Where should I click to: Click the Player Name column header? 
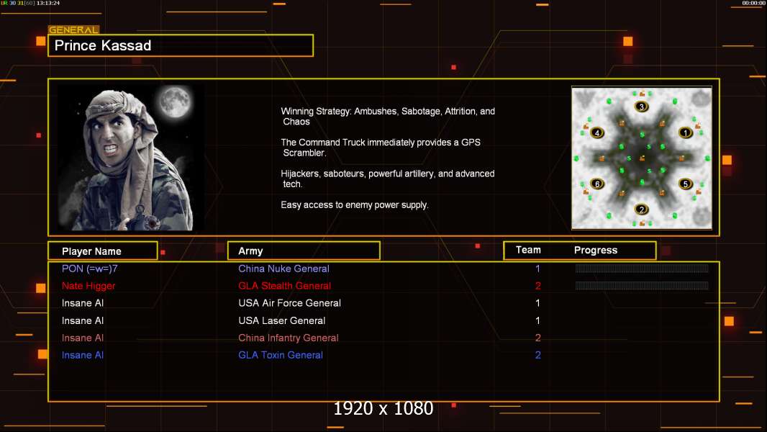pos(103,251)
